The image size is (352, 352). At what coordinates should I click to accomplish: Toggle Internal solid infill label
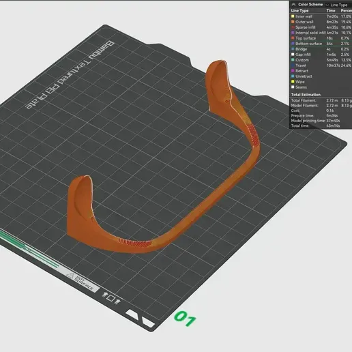(x=310, y=33)
